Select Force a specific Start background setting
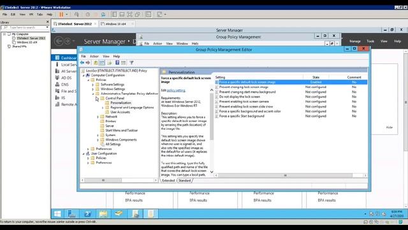Viewport: 408px width, 230px height. pyautogui.click(x=242, y=116)
